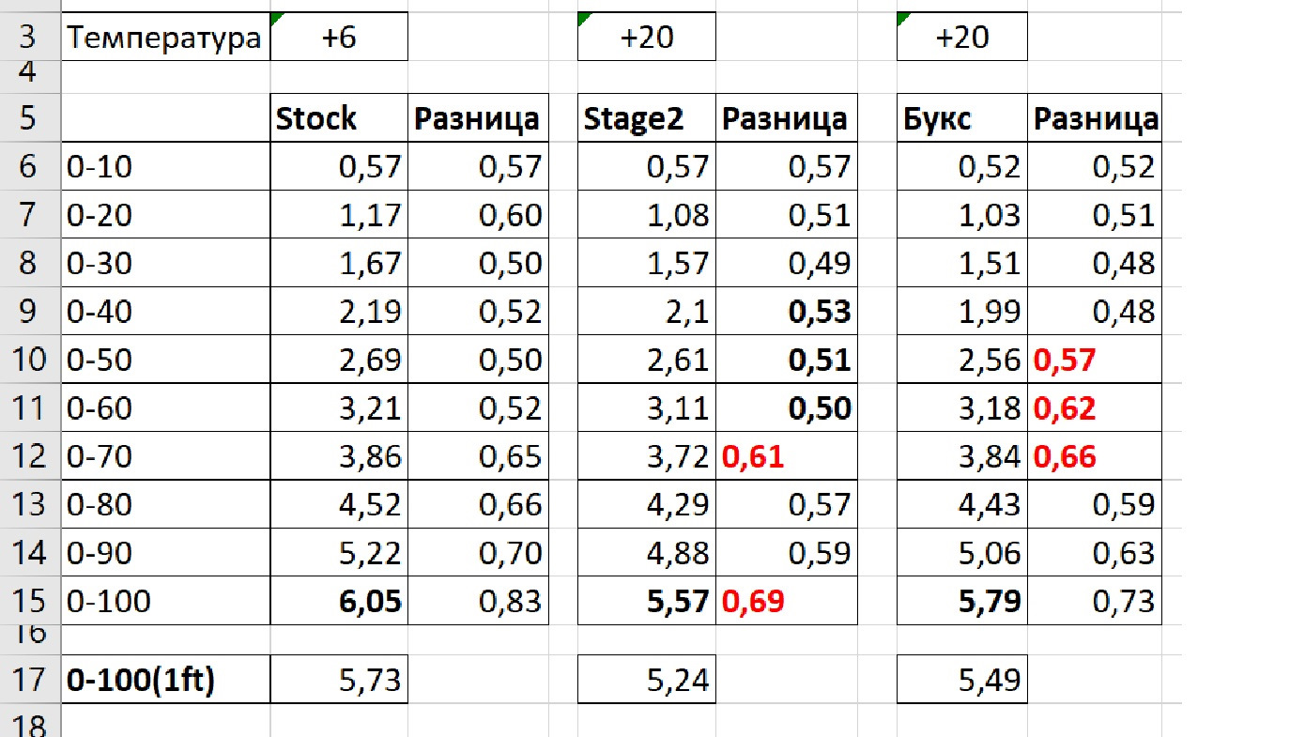The image size is (1290, 737).
Task: Select the Разница header next to Stock
Action: (x=478, y=118)
